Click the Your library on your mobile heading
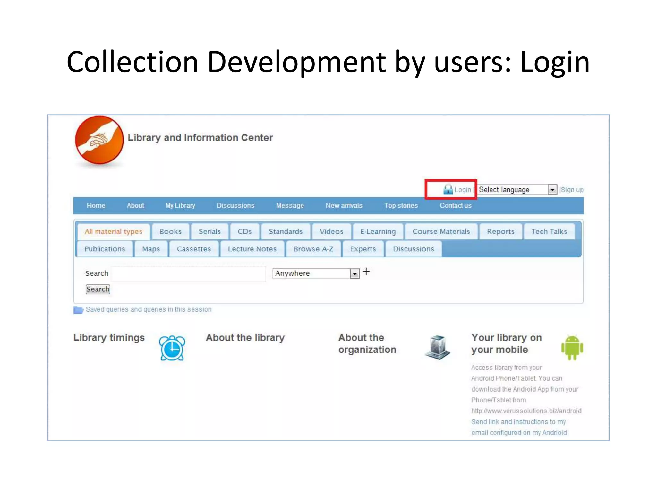Viewport: 657px width, 493px height. pyautogui.click(x=507, y=344)
